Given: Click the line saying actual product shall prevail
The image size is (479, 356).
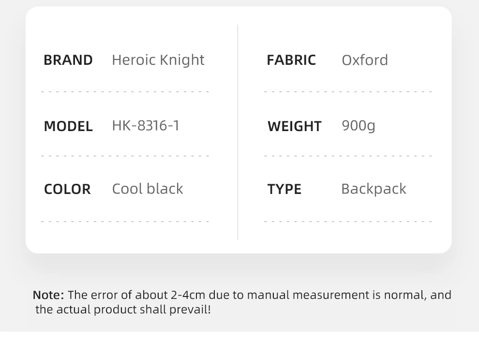Looking at the screenshot, I should click(x=123, y=310).
